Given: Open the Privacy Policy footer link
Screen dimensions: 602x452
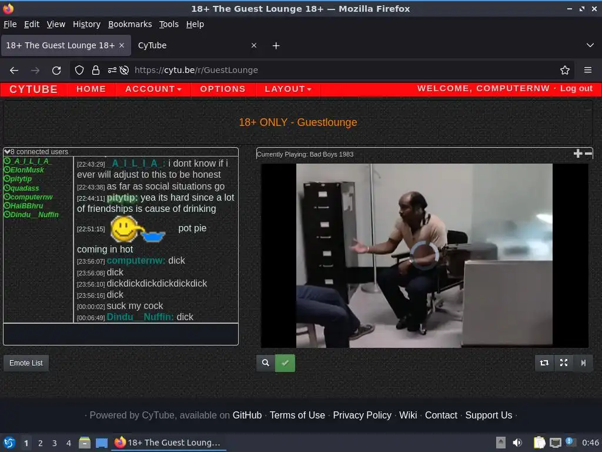Looking at the screenshot, I should tap(362, 415).
